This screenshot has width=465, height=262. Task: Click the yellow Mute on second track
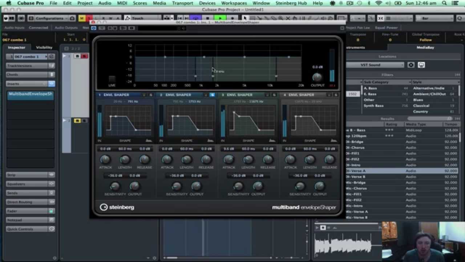(x=77, y=120)
